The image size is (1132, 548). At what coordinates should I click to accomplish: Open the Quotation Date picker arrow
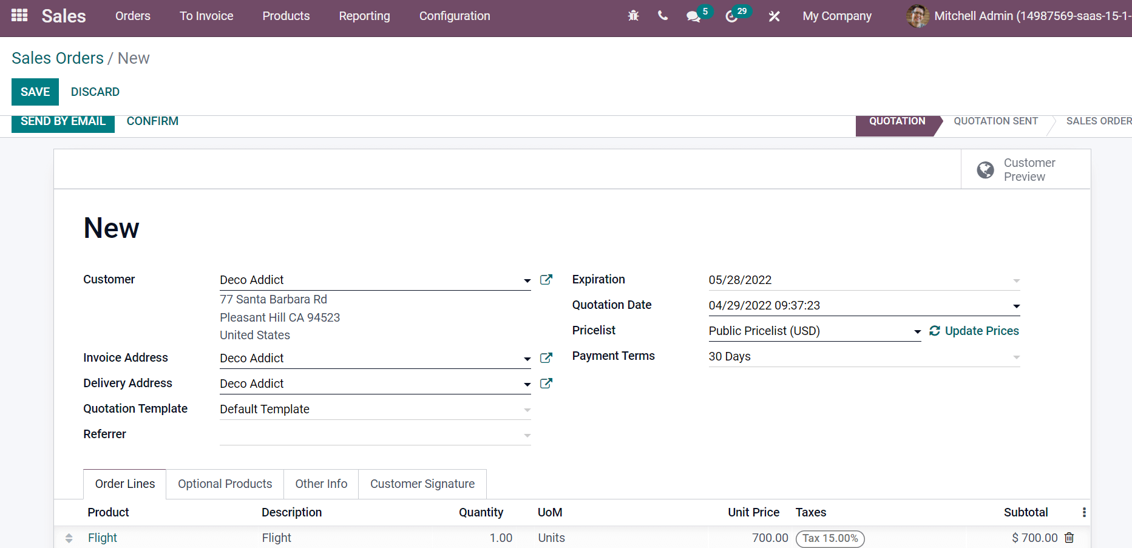coord(1016,306)
